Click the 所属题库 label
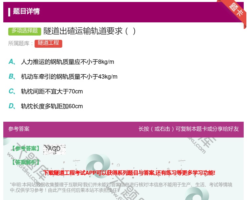 tap(20, 43)
